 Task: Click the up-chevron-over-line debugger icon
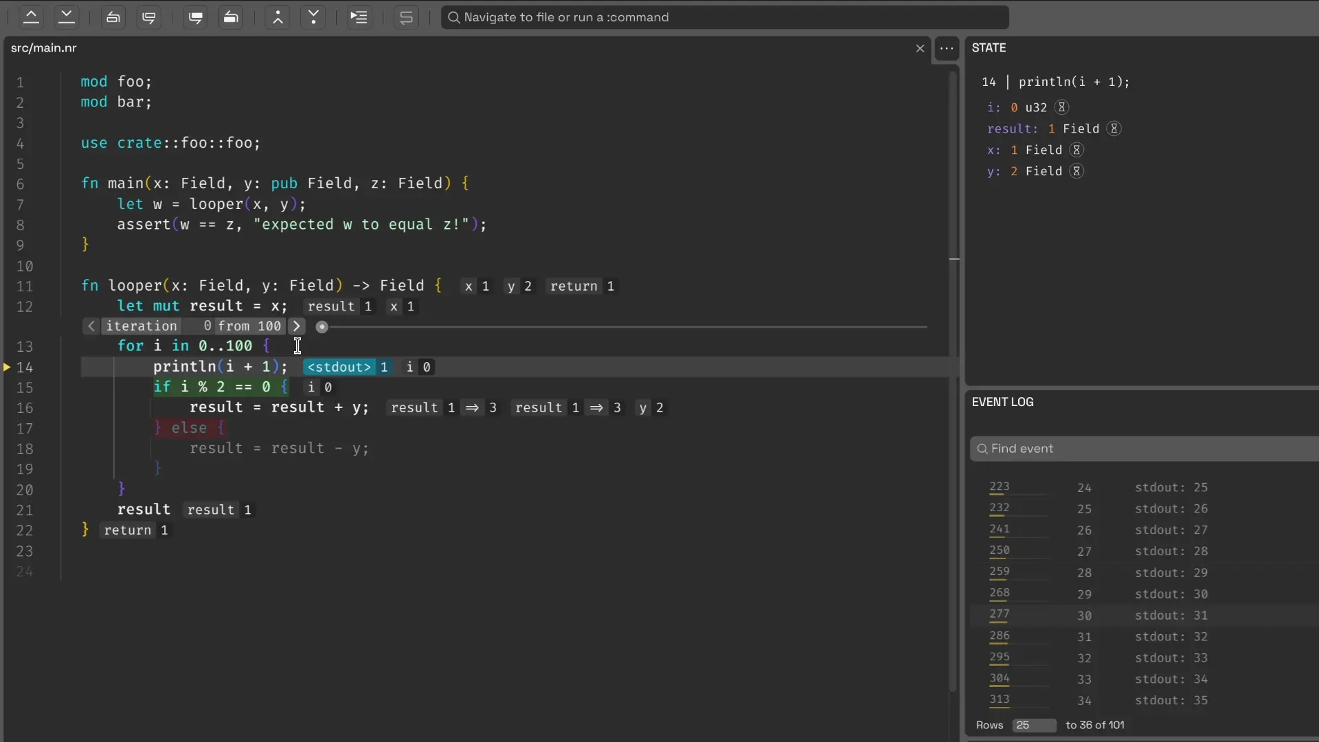pos(31,17)
